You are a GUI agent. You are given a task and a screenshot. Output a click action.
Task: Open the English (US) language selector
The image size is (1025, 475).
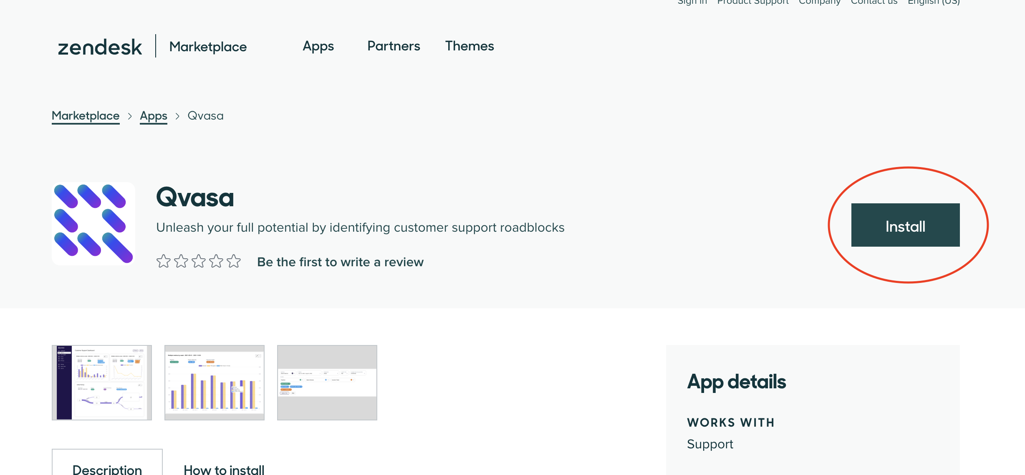[934, 2]
